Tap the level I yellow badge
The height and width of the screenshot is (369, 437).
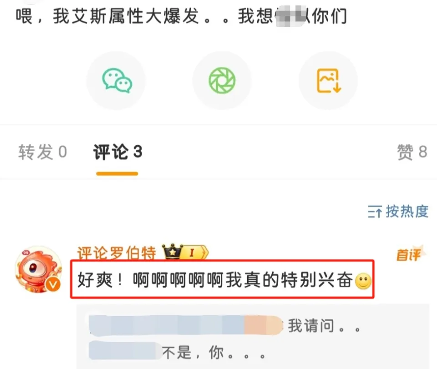(x=196, y=253)
